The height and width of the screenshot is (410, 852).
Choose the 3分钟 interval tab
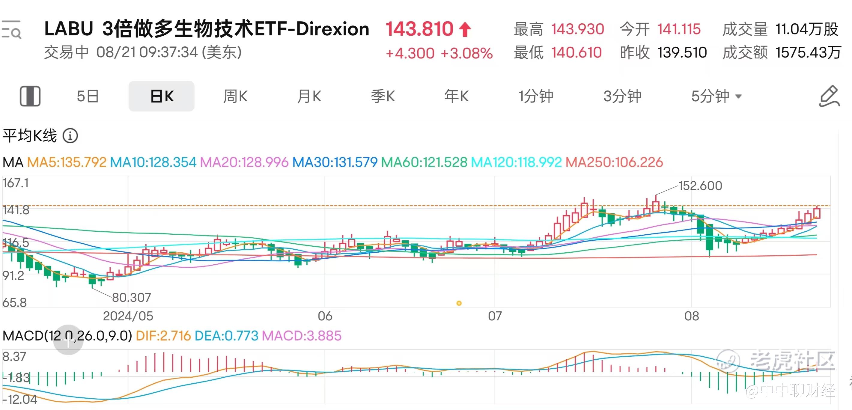pyautogui.click(x=622, y=96)
